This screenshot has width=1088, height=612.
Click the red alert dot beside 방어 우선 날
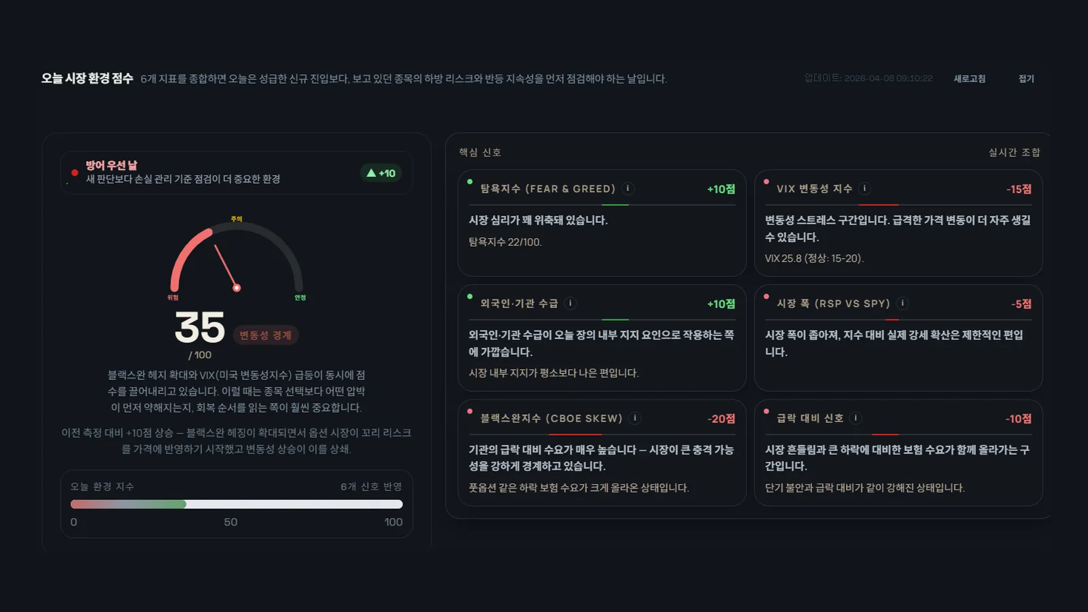(75, 173)
